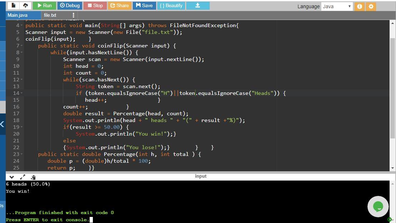The width and height of the screenshot is (396, 223).
Task: Click line number 20 in the gutter
Action: coord(16,134)
